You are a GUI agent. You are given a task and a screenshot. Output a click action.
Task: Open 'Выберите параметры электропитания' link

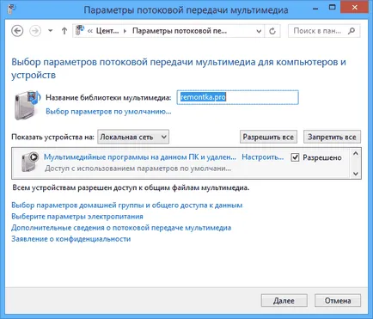point(77,217)
